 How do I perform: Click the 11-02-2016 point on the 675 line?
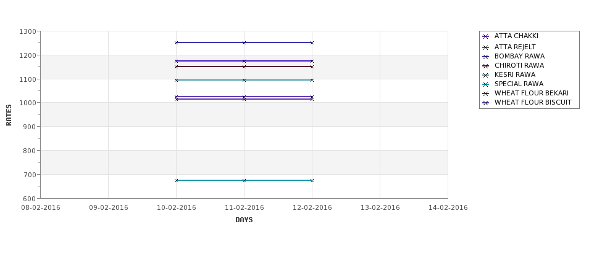click(244, 180)
